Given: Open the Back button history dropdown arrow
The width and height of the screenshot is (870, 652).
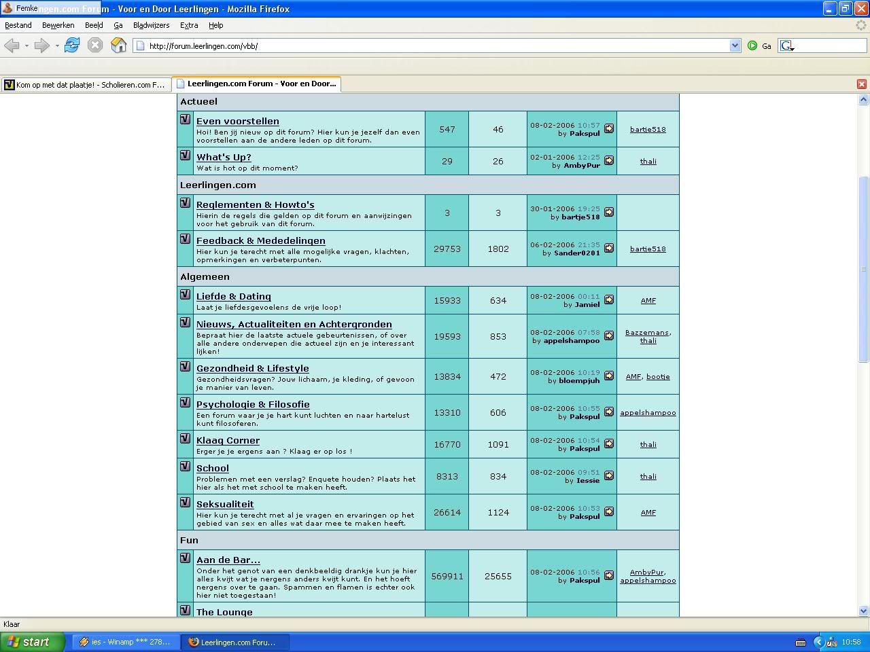Looking at the screenshot, I should [27, 46].
